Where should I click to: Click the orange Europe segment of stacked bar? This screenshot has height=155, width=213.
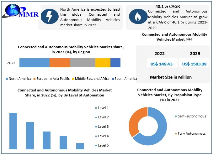coord(60,63)
